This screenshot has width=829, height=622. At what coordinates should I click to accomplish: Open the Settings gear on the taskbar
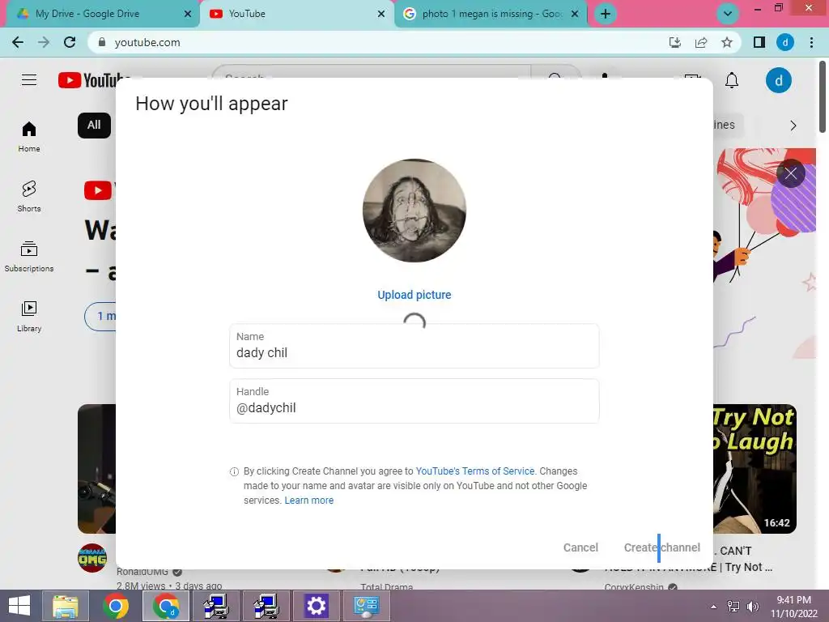(317, 606)
